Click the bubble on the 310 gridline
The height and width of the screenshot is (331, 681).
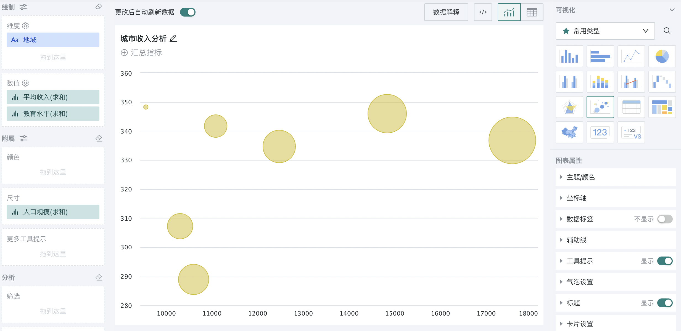point(180,226)
